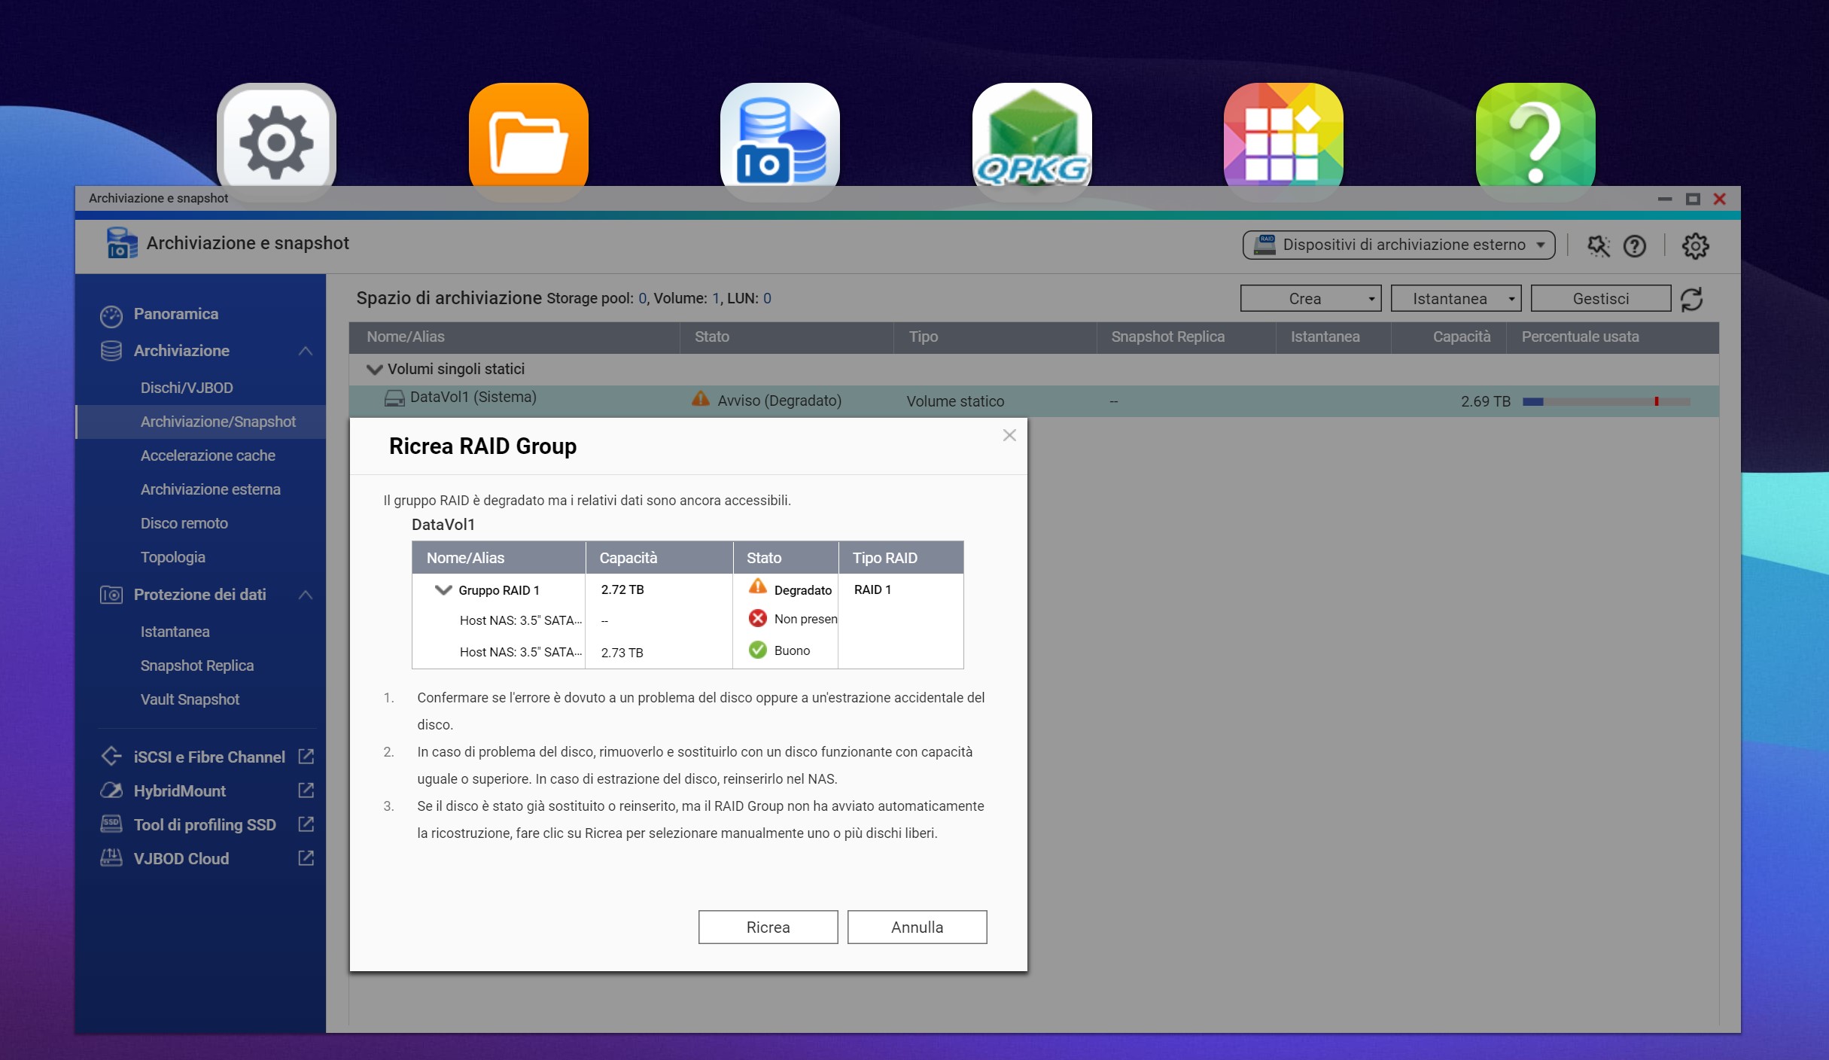Click the Ricrea button
The height and width of the screenshot is (1060, 1829).
coord(768,927)
